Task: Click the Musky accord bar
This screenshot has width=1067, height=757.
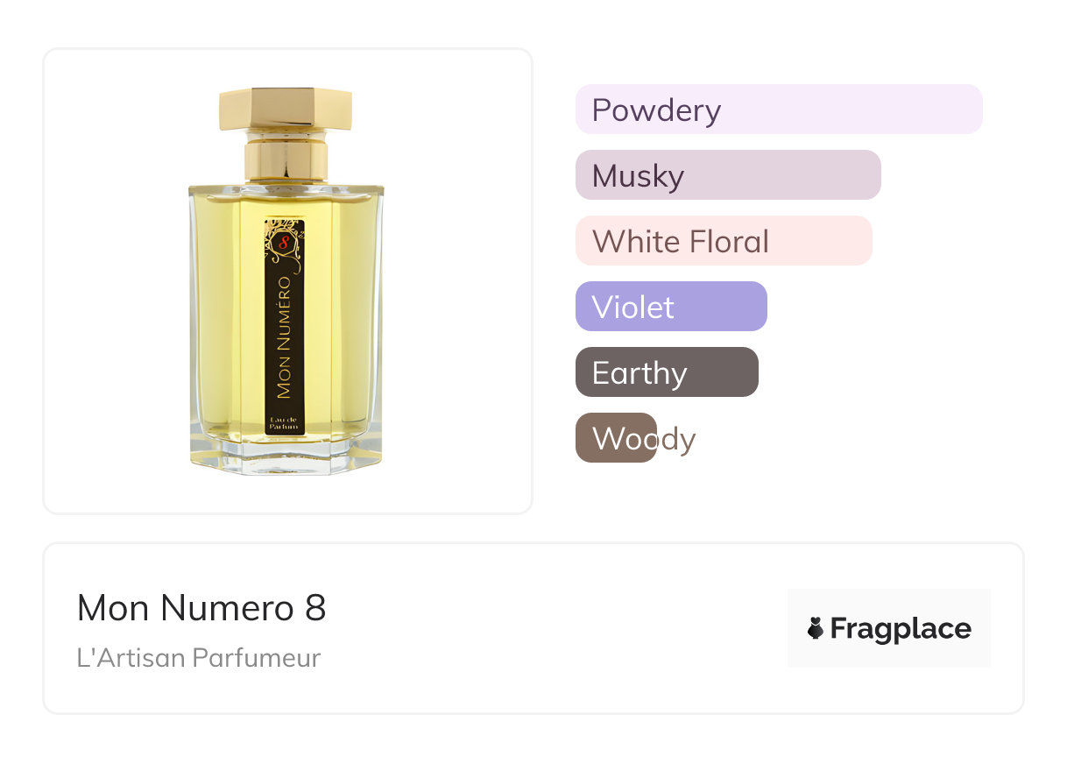Action: 728,175
